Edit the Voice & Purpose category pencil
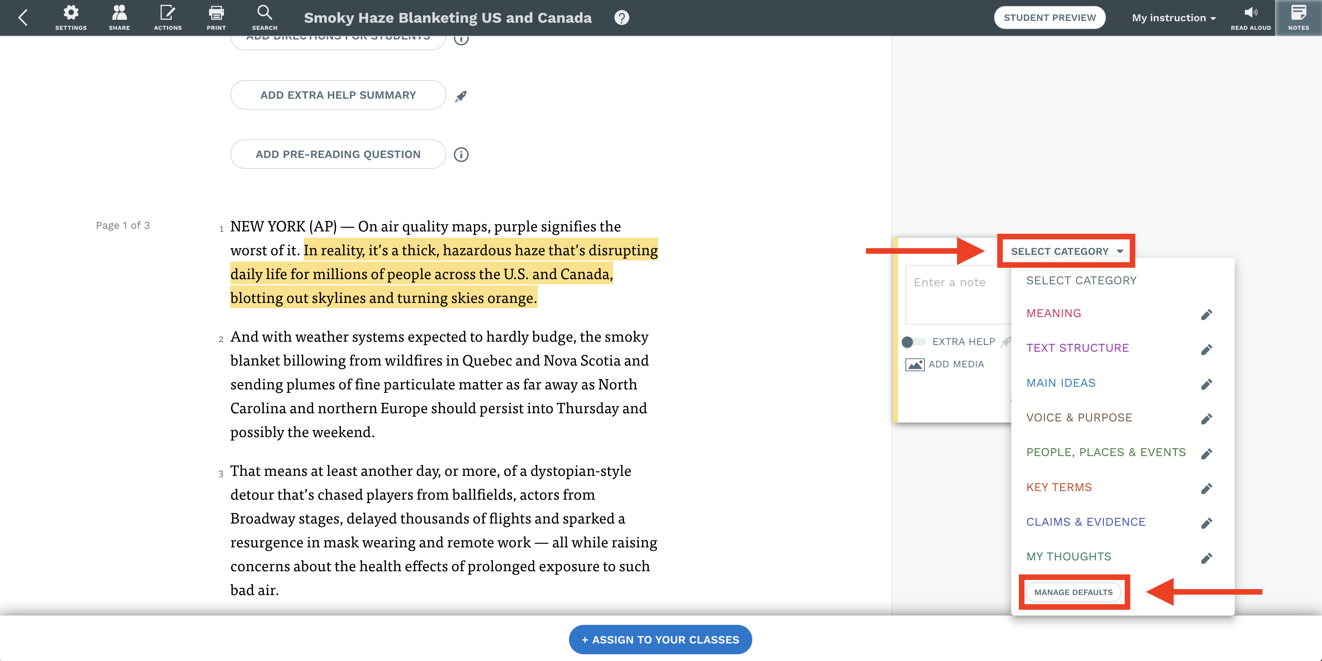This screenshot has width=1322, height=661. tap(1206, 419)
